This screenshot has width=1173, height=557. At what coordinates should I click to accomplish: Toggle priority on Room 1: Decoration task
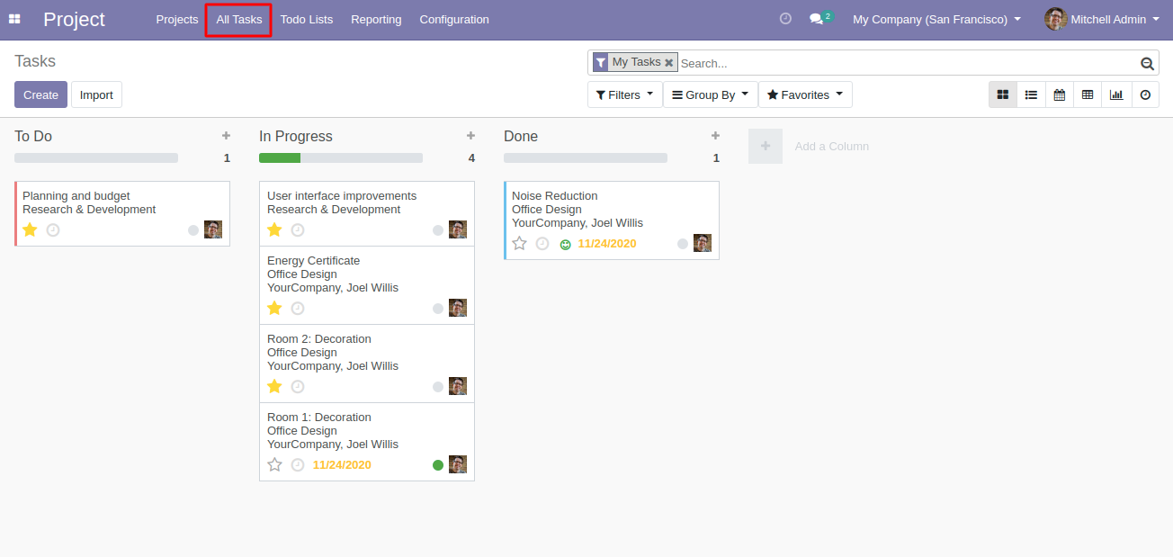[x=274, y=464]
